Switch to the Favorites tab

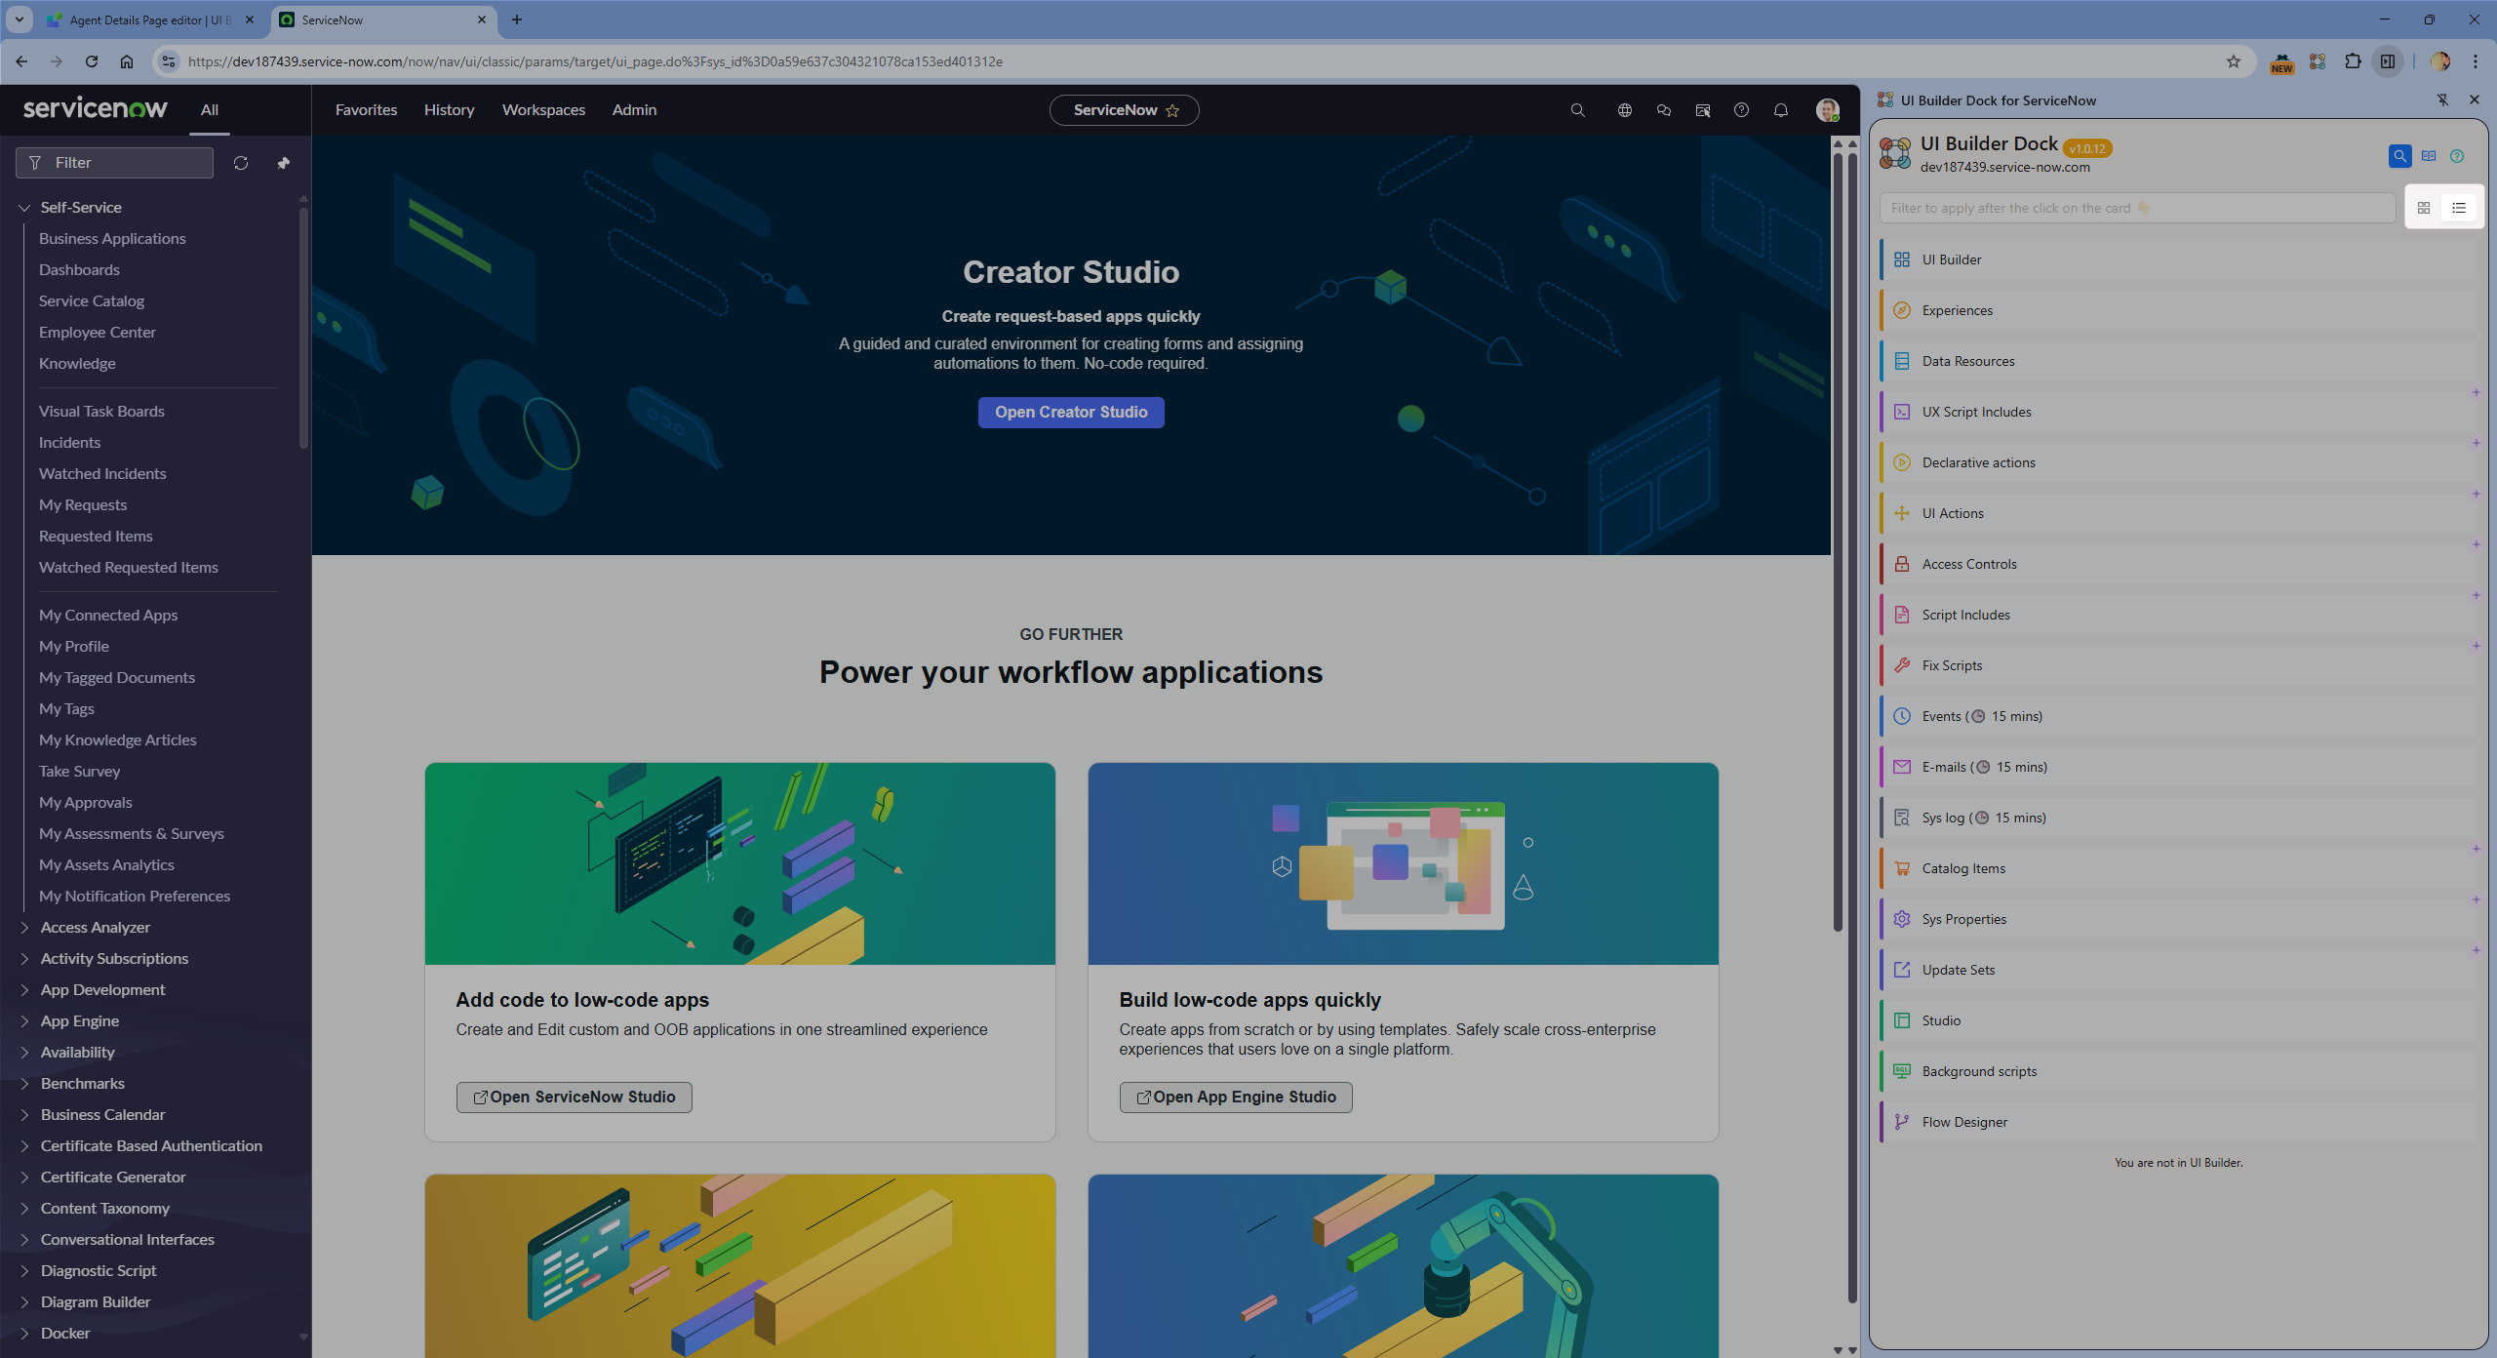[366, 110]
